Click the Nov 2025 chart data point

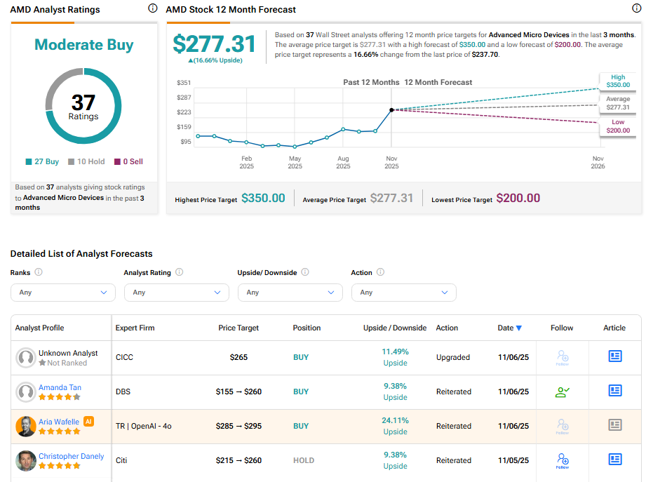391,110
